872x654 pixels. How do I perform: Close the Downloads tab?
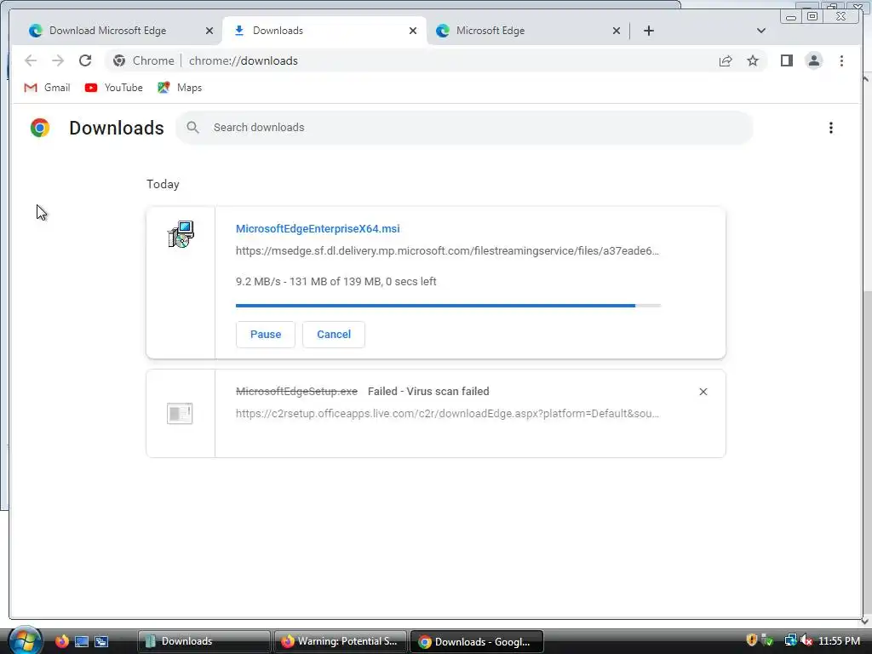click(x=413, y=31)
